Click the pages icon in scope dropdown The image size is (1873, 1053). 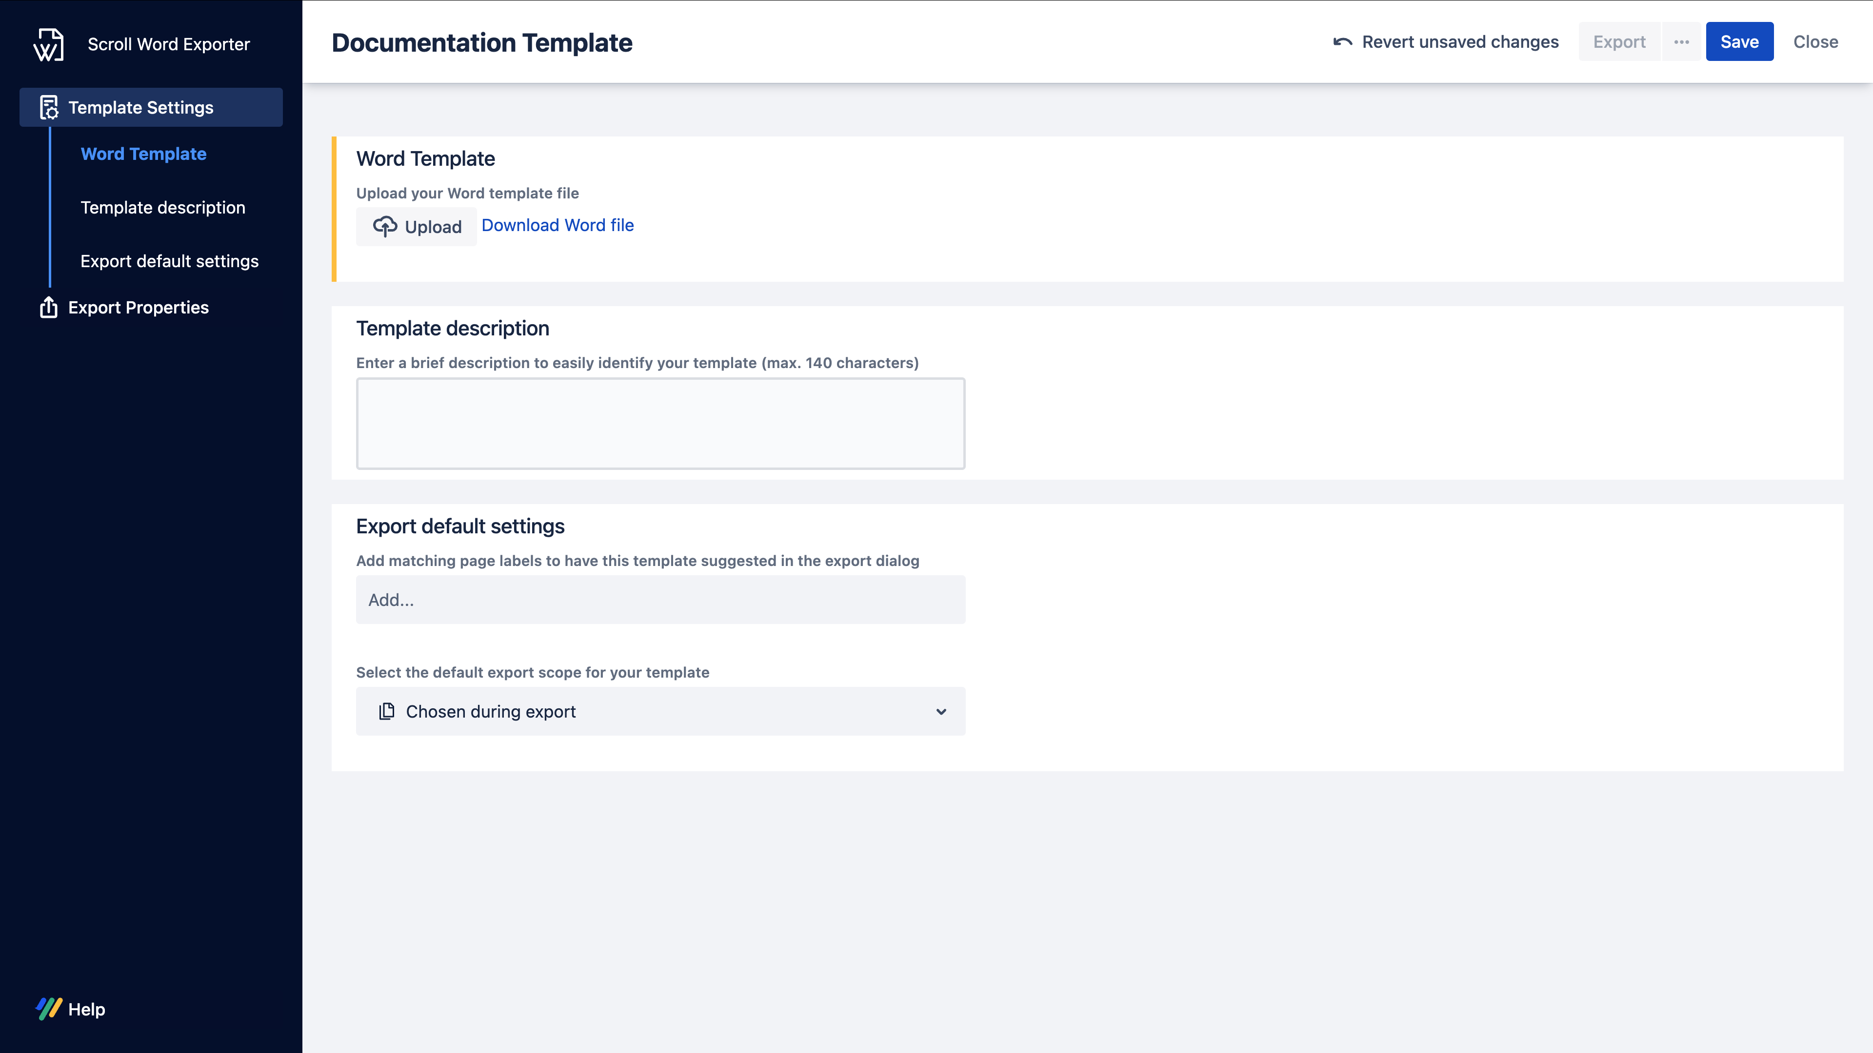[387, 711]
